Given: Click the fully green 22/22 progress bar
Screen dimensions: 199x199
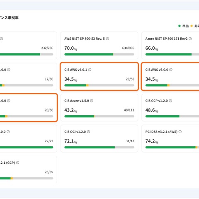Looking at the screenshot, I should tap(27, 147).
